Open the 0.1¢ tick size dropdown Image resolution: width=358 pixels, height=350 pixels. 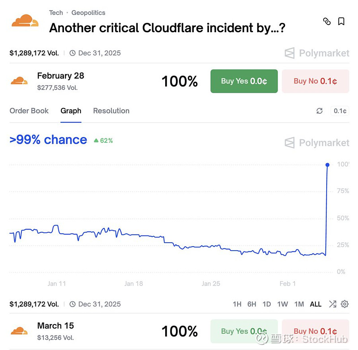pos(340,111)
